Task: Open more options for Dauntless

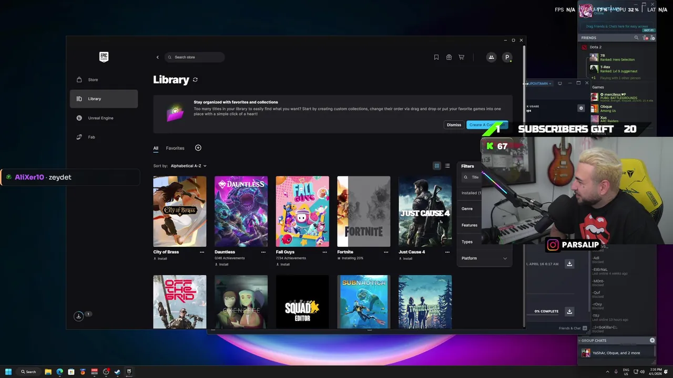Action: pos(263,252)
